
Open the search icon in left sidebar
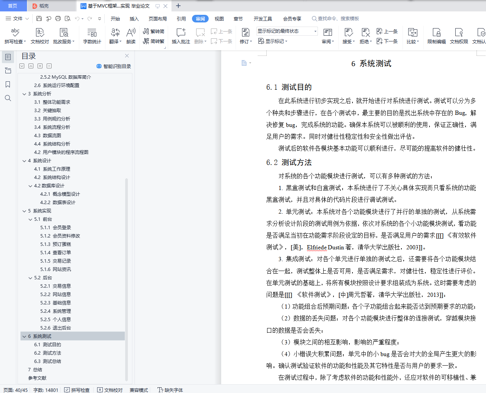(8, 98)
